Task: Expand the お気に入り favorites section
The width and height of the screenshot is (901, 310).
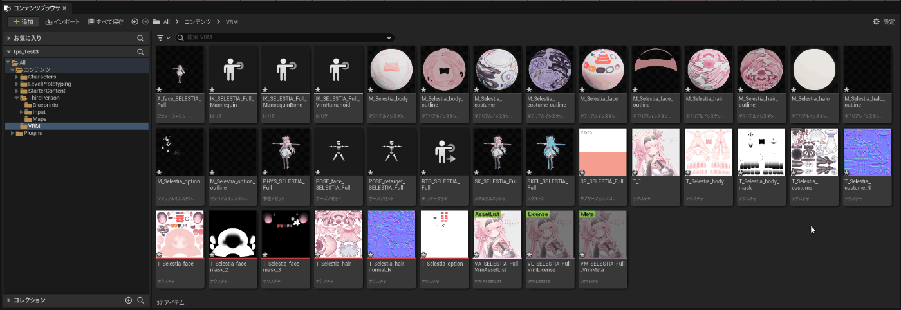Action: coord(8,38)
